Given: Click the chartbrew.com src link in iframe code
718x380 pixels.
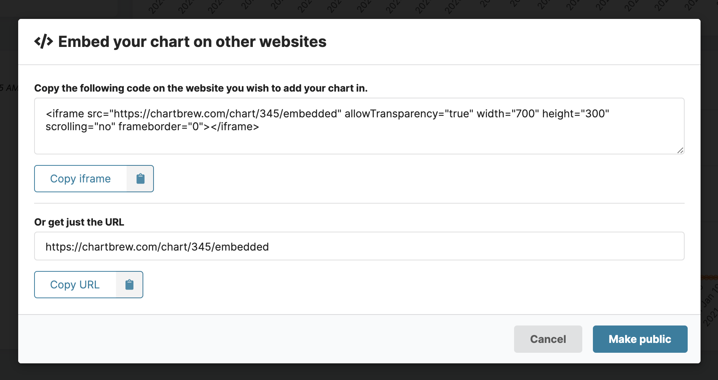Looking at the screenshot, I should pos(225,114).
